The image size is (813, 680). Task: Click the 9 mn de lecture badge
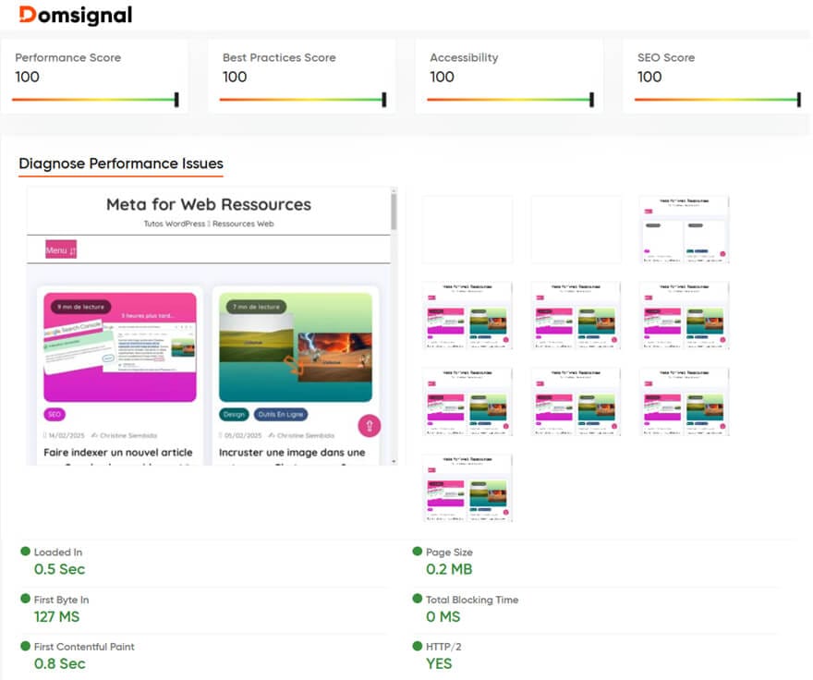click(81, 307)
